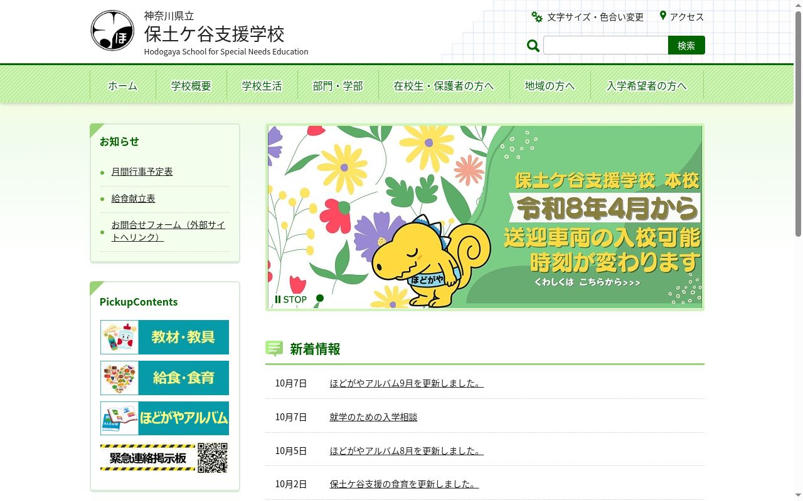Click the school emblem logo

point(112,31)
